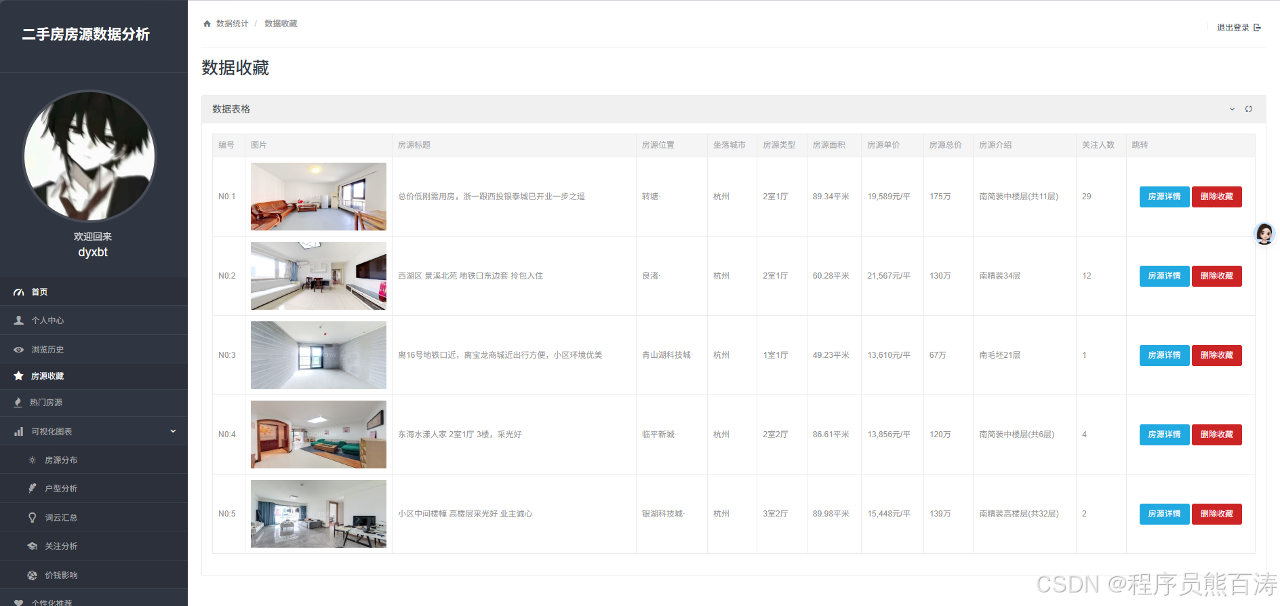This screenshot has height=606, width=1280.
Task: Click the NO:5 listing photo
Action: point(319,514)
